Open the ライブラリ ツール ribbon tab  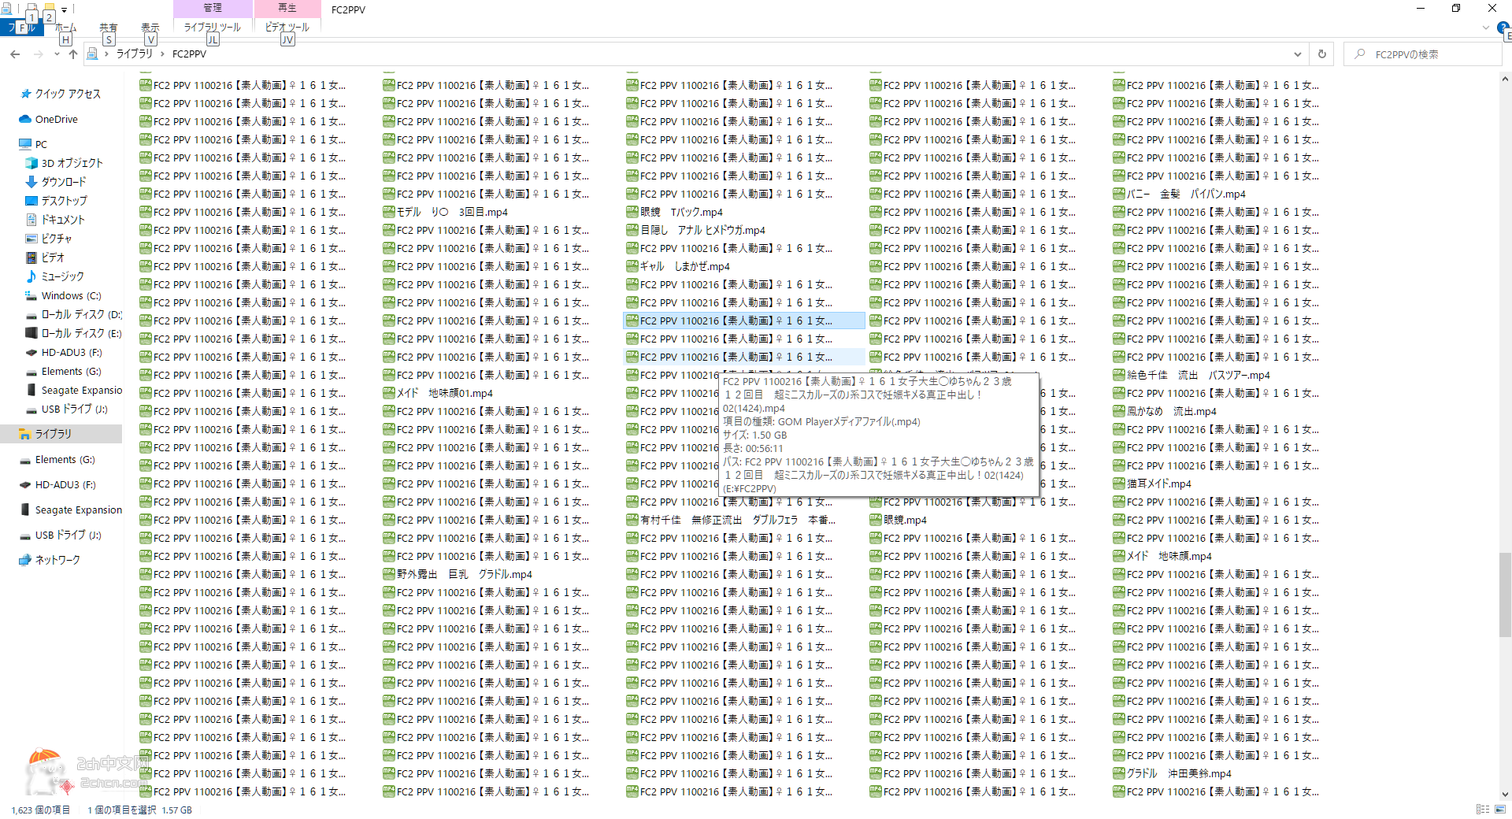213,28
